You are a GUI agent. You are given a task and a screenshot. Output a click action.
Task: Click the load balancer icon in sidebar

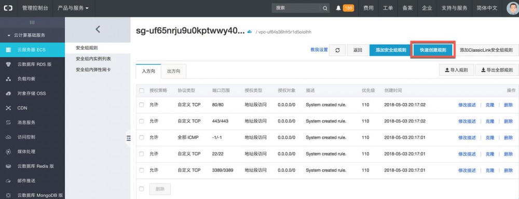click(x=9, y=79)
